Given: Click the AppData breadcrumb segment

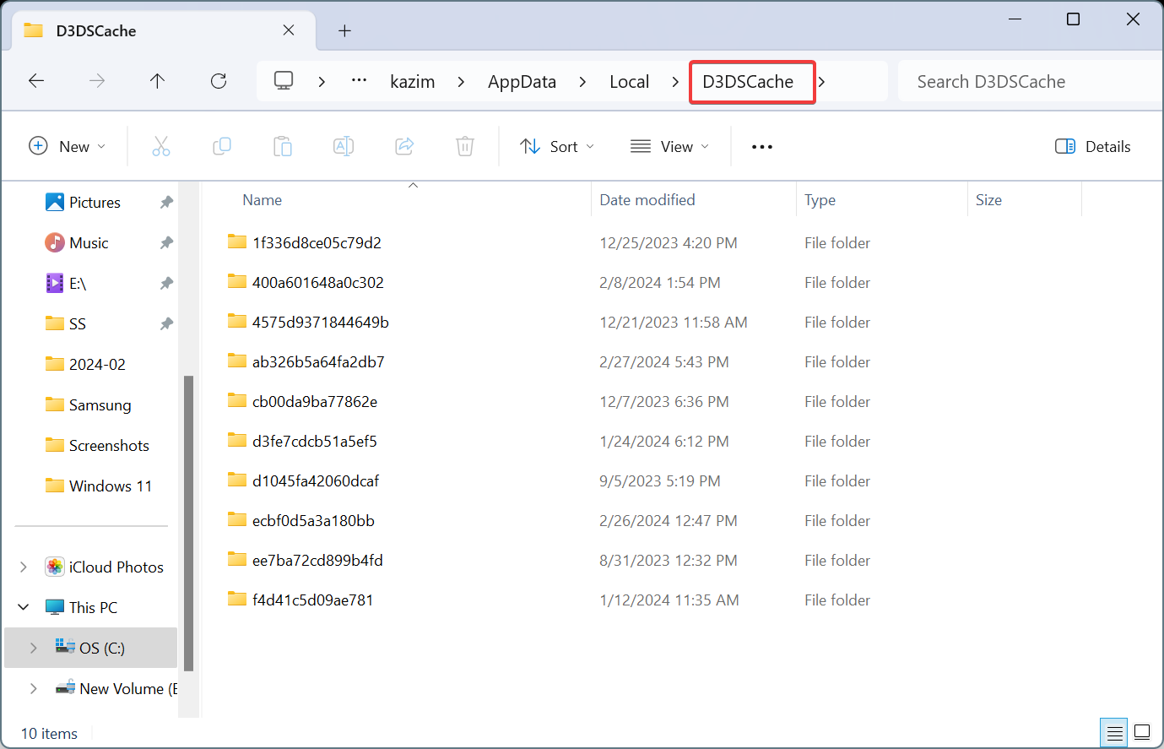Looking at the screenshot, I should pyautogui.click(x=522, y=82).
